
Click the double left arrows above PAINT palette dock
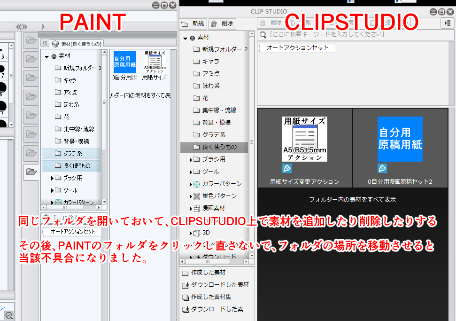pos(19,27)
